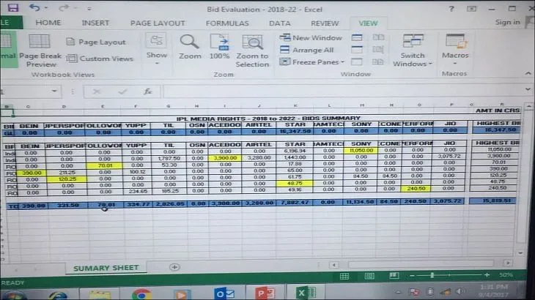535x300 pixels.
Task: Collapse the ribbon with the chevron
Action: tap(528, 73)
